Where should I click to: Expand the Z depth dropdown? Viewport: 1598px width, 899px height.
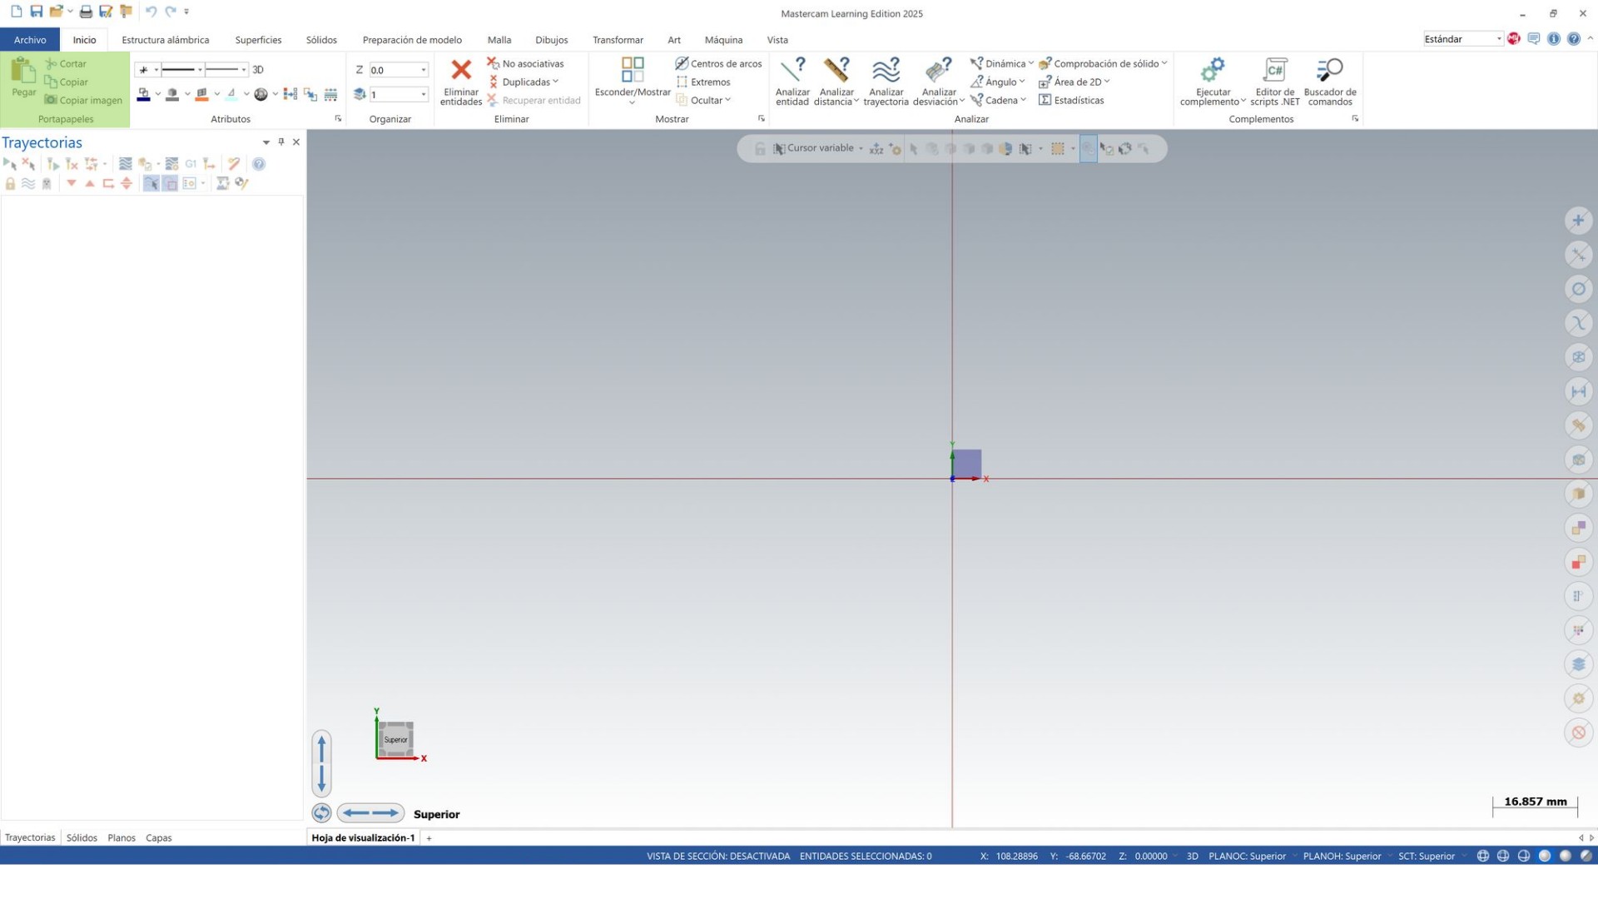tap(423, 70)
